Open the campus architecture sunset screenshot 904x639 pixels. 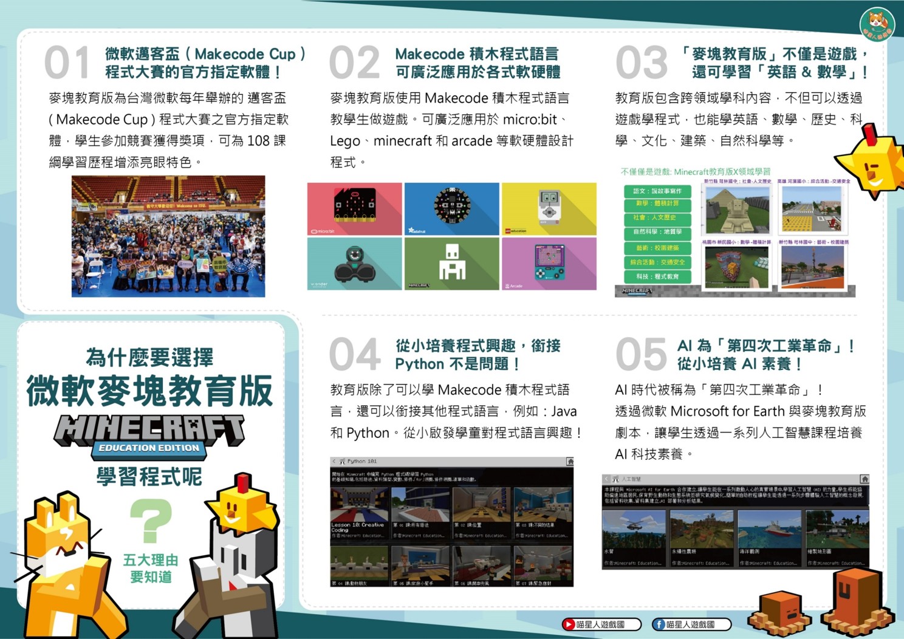coord(813,267)
